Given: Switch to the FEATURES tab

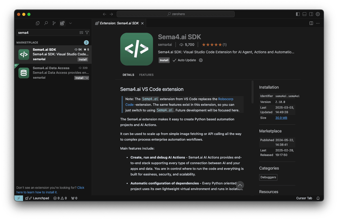Looking at the screenshot, I should click(146, 75).
